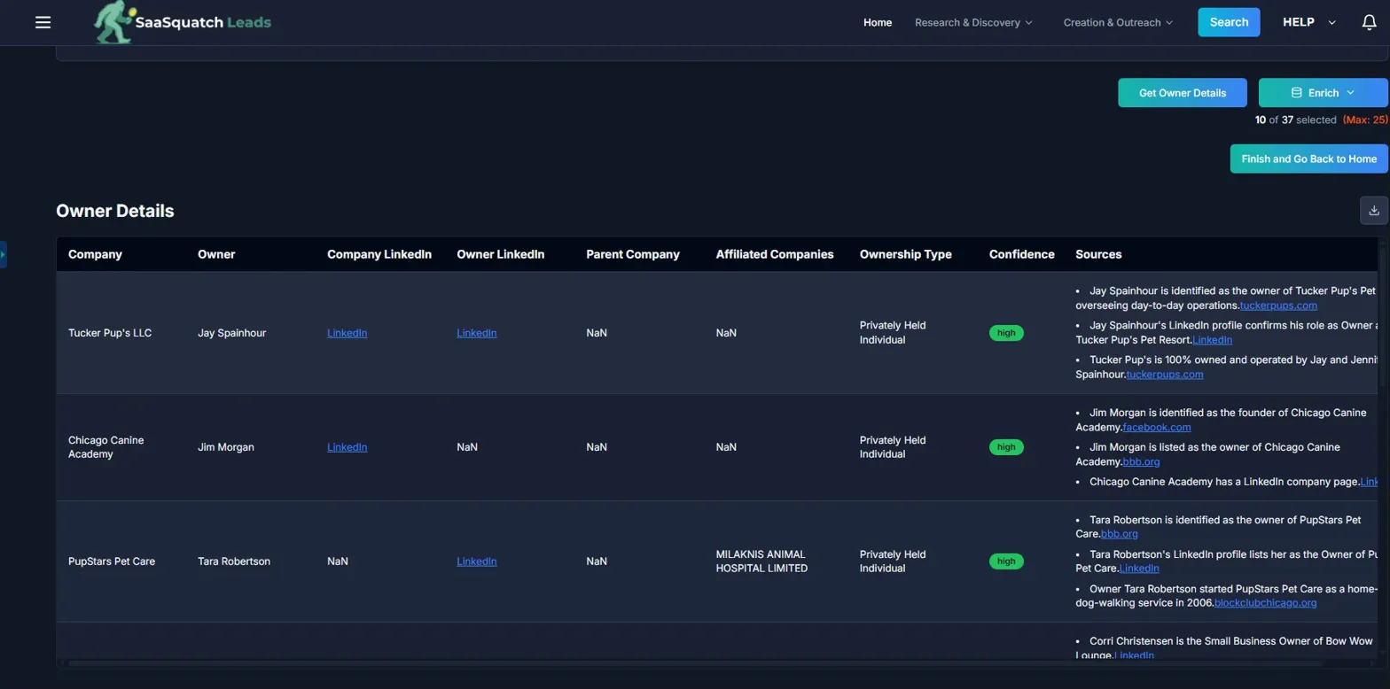1390x689 pixels.
Task: Open the hamburger navigation menu
Action: [43, 22]
